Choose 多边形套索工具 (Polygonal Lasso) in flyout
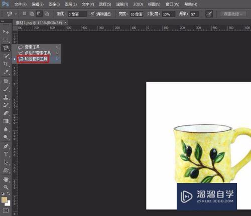Screen dimensions: 251x216 pyautogui.click(x=37, y=53)
